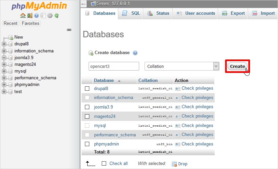This screenshot has height=169, width=278.
Task: Switch to the SQL tab
Action: [131, 13]
